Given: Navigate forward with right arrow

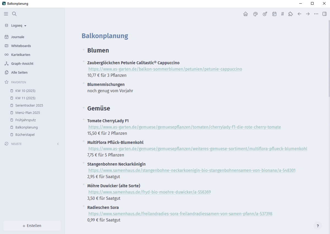Looking at the screenshot, I should 308,14.
